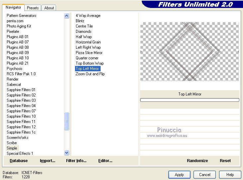This screenshot has width=243, height=180.
Task: Open the Presets tab
Action: pos(33,8)
